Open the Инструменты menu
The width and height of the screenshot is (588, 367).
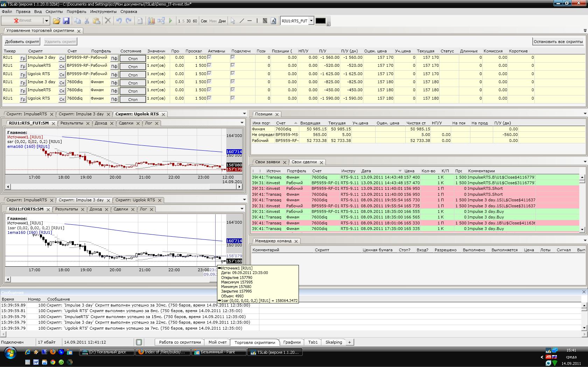pyautogui.click(x=103, y=12)
